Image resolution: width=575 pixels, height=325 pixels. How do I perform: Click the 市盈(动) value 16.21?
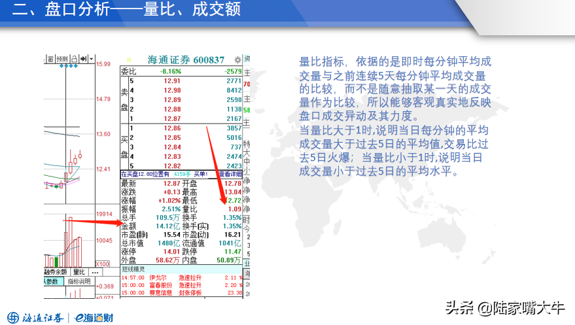click(233, 235)
